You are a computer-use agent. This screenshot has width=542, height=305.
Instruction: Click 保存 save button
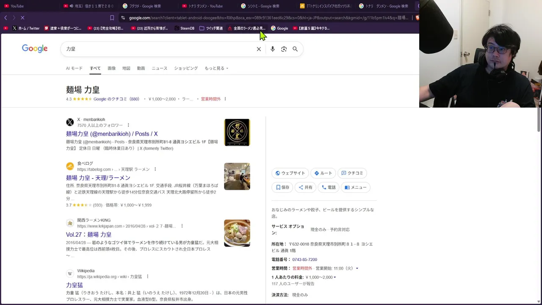click(x=282, y=187)
